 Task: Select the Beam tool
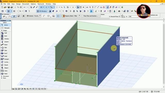5,45
